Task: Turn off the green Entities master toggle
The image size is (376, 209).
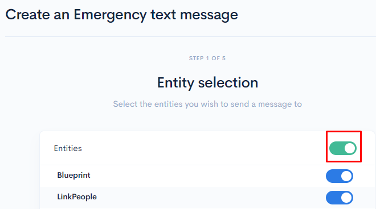Action: (342, 148)
